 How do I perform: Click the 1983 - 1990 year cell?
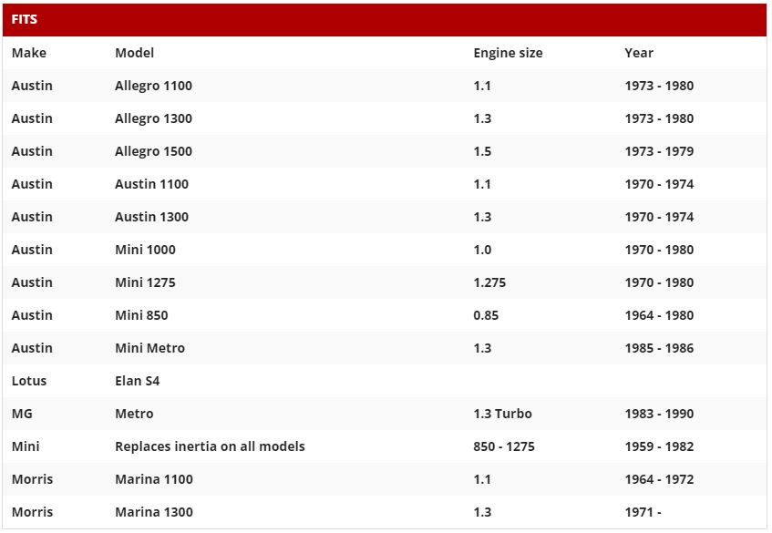(x=659, y=414)
